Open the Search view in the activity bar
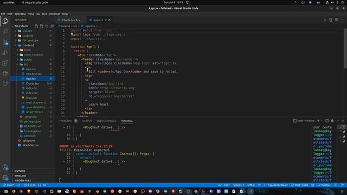 click(x=5, y=31)
